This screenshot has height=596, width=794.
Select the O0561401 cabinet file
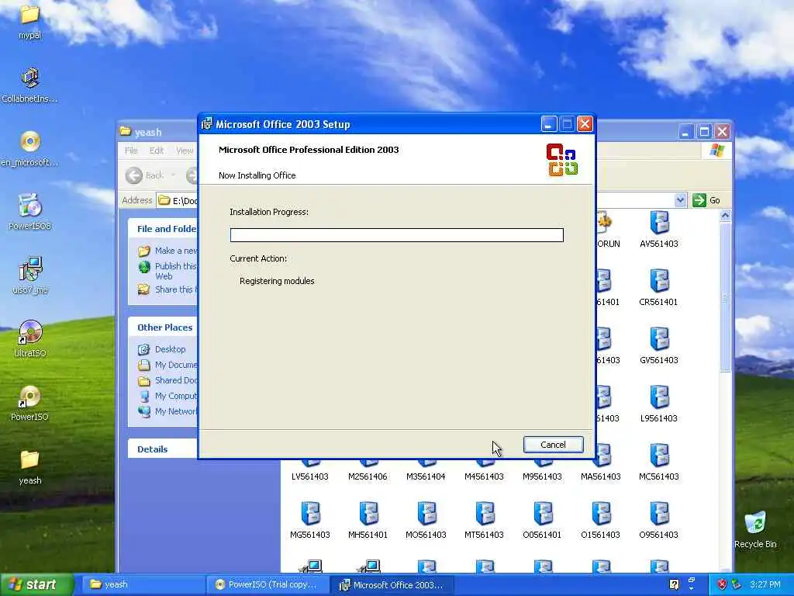[x=542, y=521]
